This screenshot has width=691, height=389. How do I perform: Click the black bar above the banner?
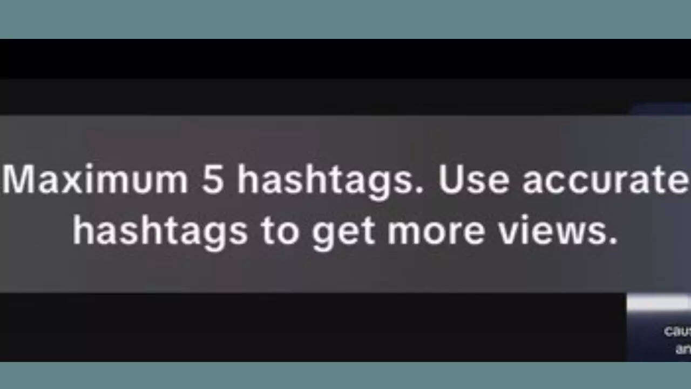point(345,59)
